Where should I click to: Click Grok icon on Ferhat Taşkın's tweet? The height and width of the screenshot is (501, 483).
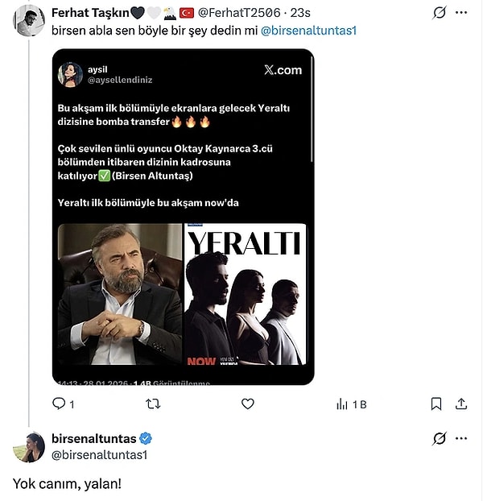tap(439, 13)
